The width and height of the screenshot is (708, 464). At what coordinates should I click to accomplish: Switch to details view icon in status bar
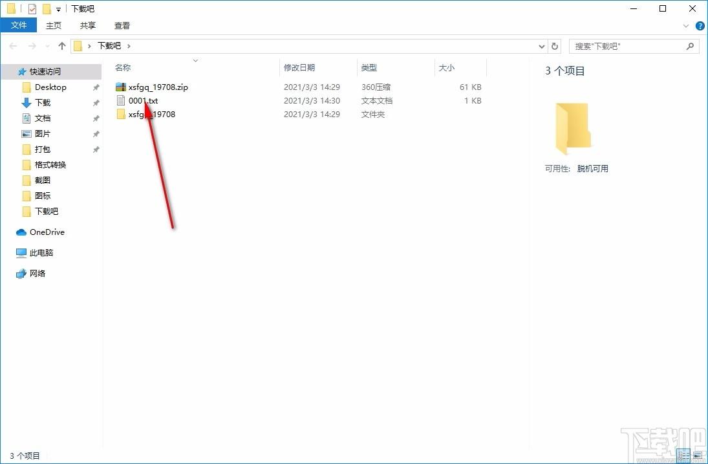click(683, 456)
